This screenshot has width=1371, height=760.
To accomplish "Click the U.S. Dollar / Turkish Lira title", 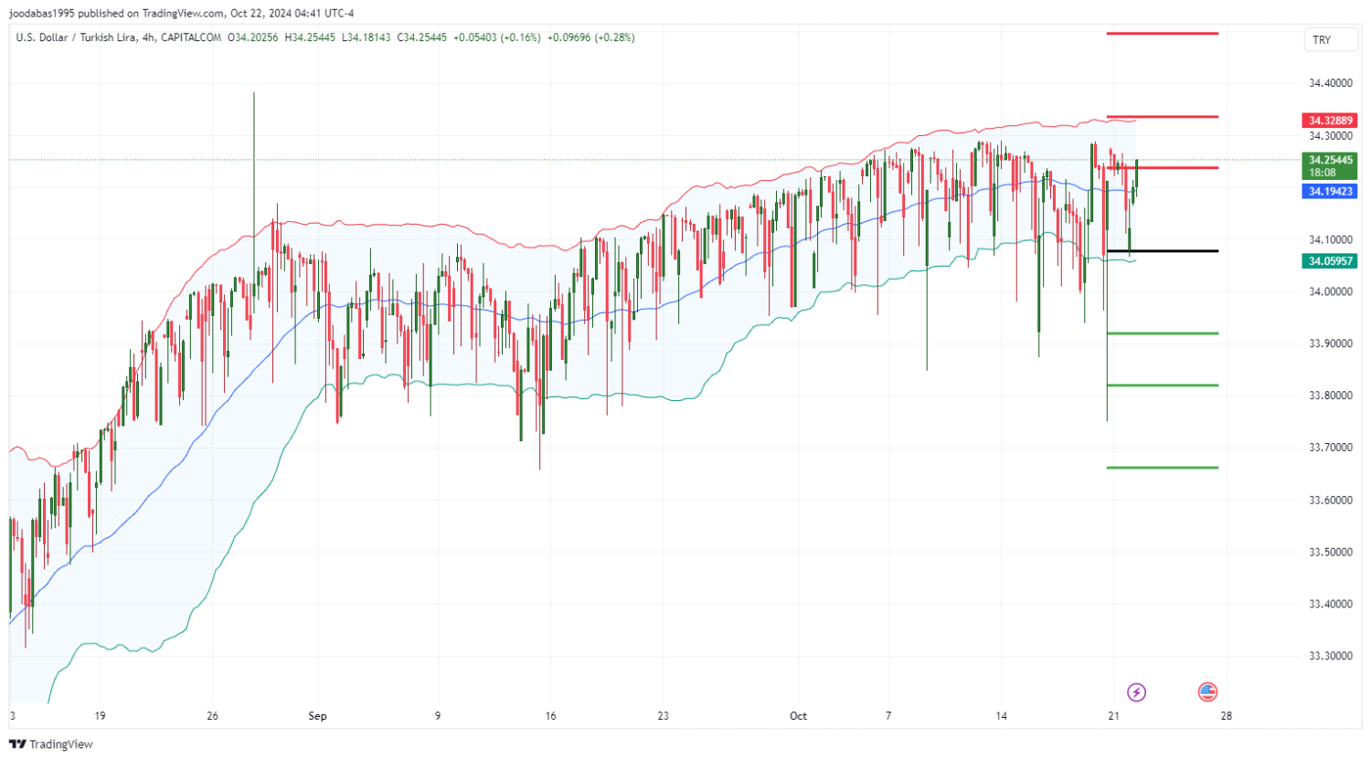I will tap(75, 37).
